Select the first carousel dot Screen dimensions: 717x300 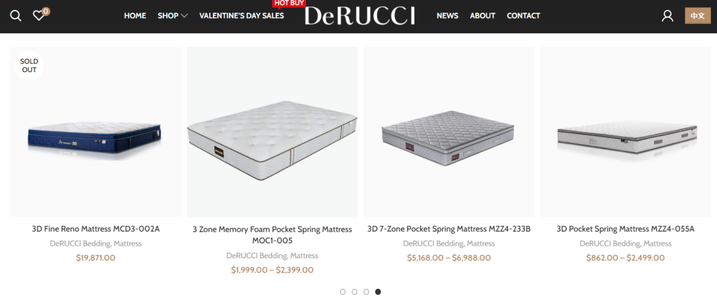tap(343, 292)
